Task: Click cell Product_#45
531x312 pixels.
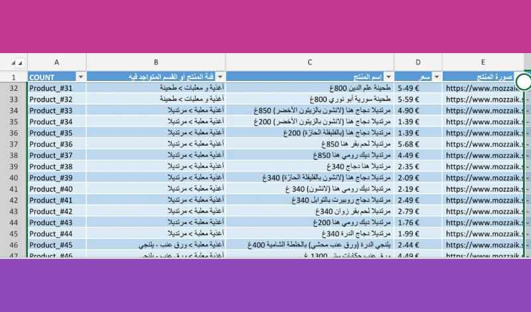Action: pyautogui.click(x=57, y=244)
